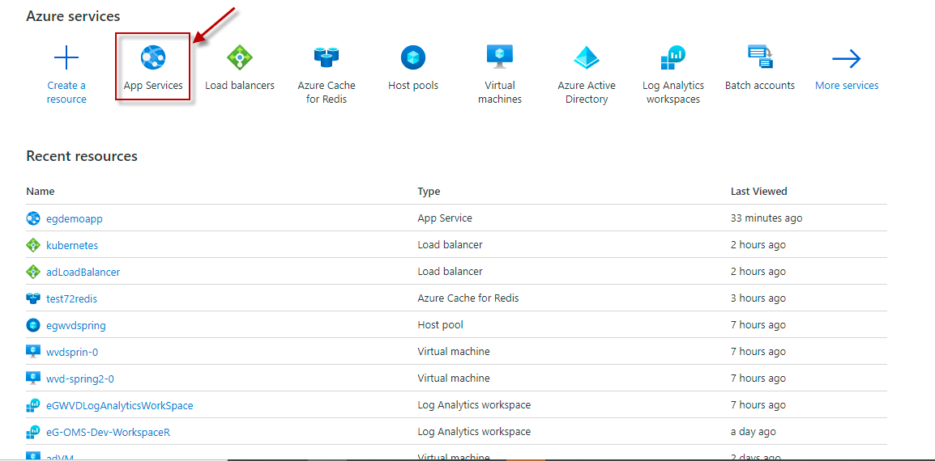Click the Last Viewed column header
Image resolution: width=935 pixels, height=461 pixels.
[x=759, y=191]
